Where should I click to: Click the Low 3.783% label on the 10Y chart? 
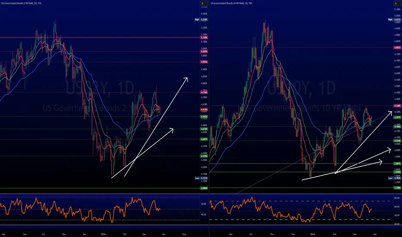[394, 178]
